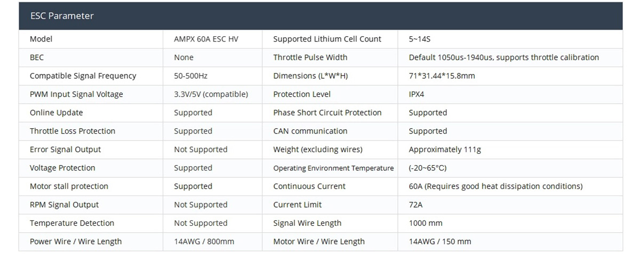The height and width of the screenshot is (254, 640).
Task: Click the 5~14S cell count value
Action: pyautogui.click(x=420, y=39)
